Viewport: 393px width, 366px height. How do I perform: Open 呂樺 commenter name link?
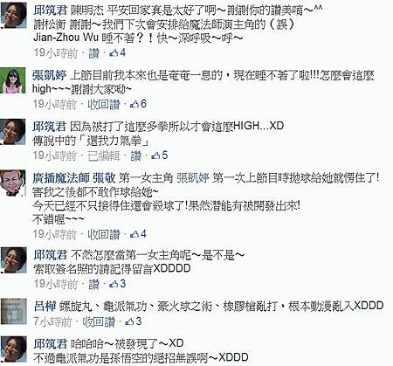point(45,306)
